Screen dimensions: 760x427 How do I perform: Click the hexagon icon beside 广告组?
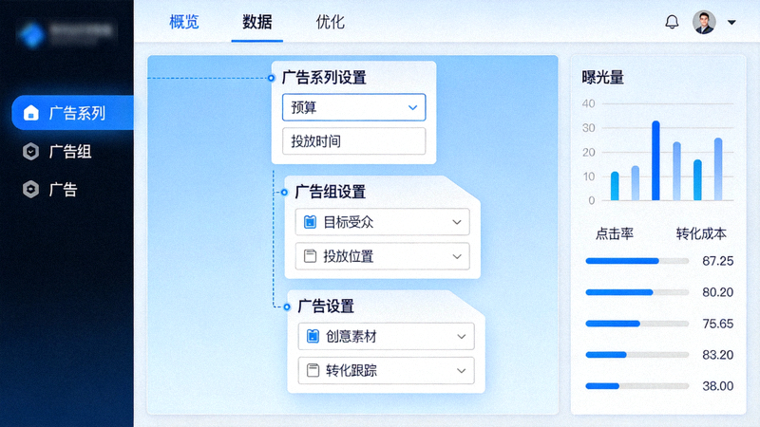pos(31,152)
